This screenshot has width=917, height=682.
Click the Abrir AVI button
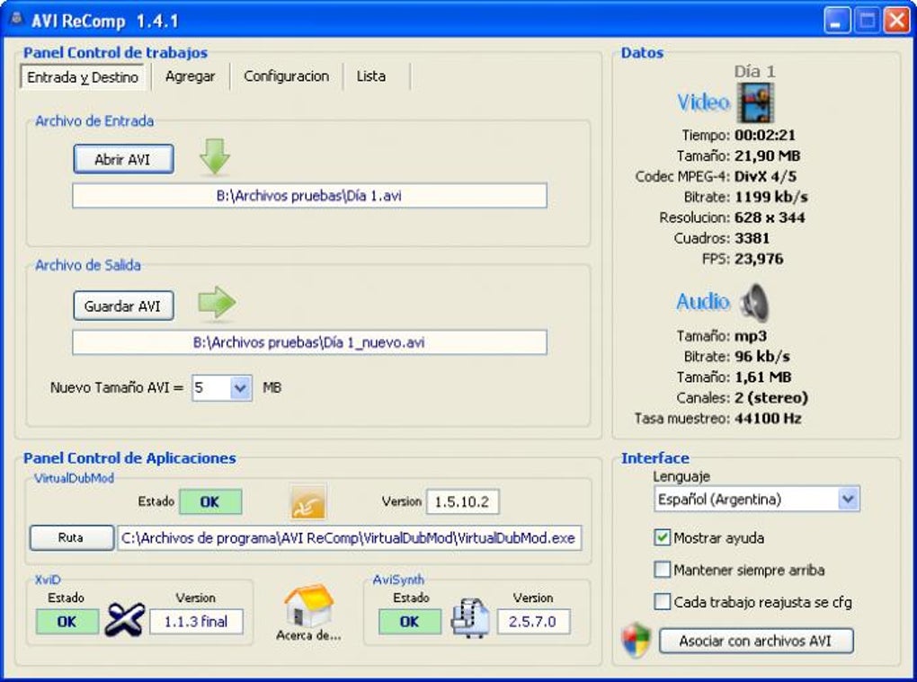click(123, 160)
